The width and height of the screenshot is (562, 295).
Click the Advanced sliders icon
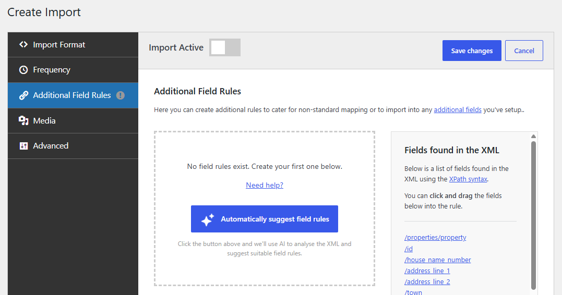(23, 146)
